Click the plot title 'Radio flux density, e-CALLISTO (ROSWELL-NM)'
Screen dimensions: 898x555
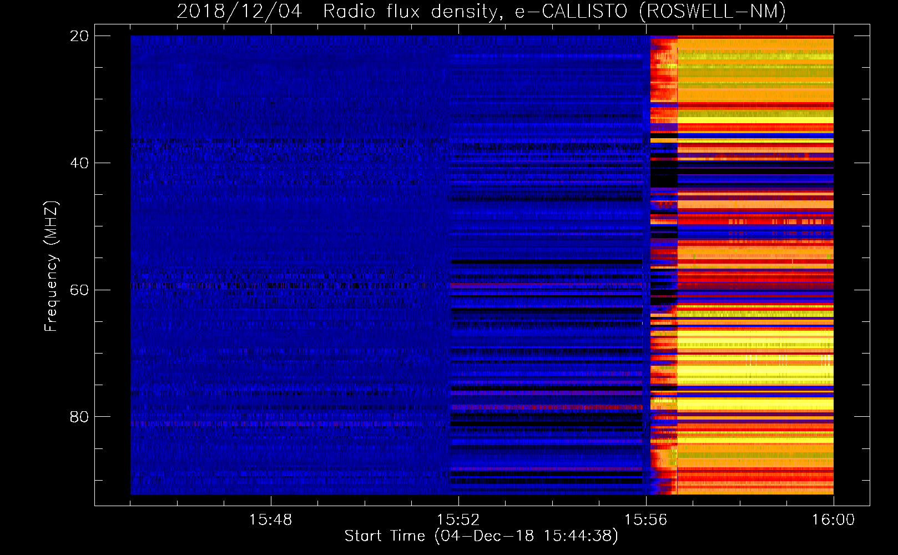tap(554, 11)
